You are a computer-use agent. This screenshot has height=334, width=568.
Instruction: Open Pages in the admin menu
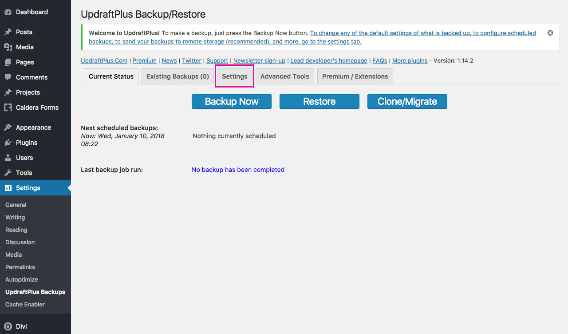(x=25, y=62)
